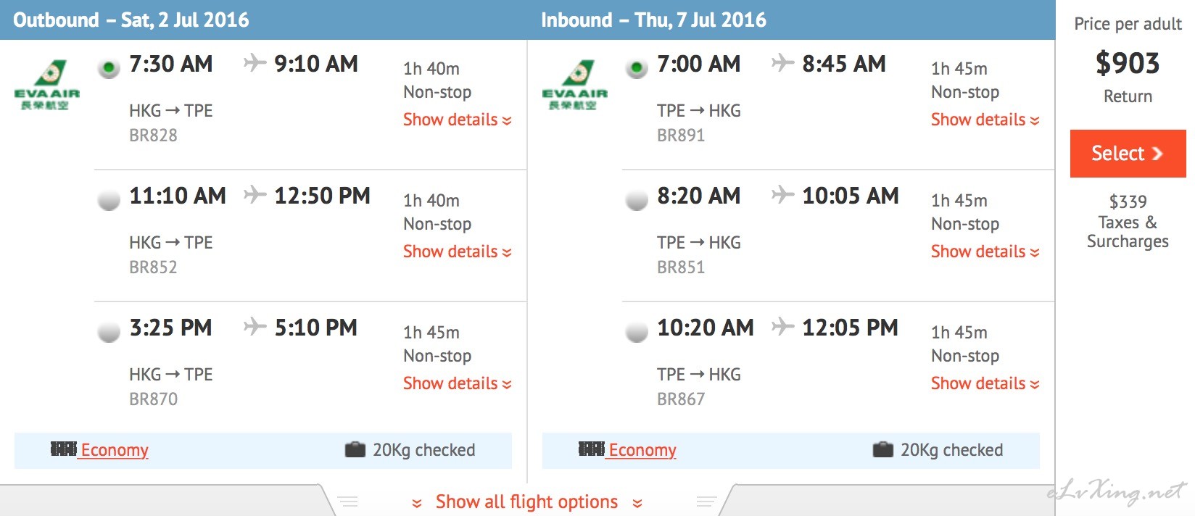Click the outbound EVA Air logo
This screenshot has width=1195, height=516.
47,85
